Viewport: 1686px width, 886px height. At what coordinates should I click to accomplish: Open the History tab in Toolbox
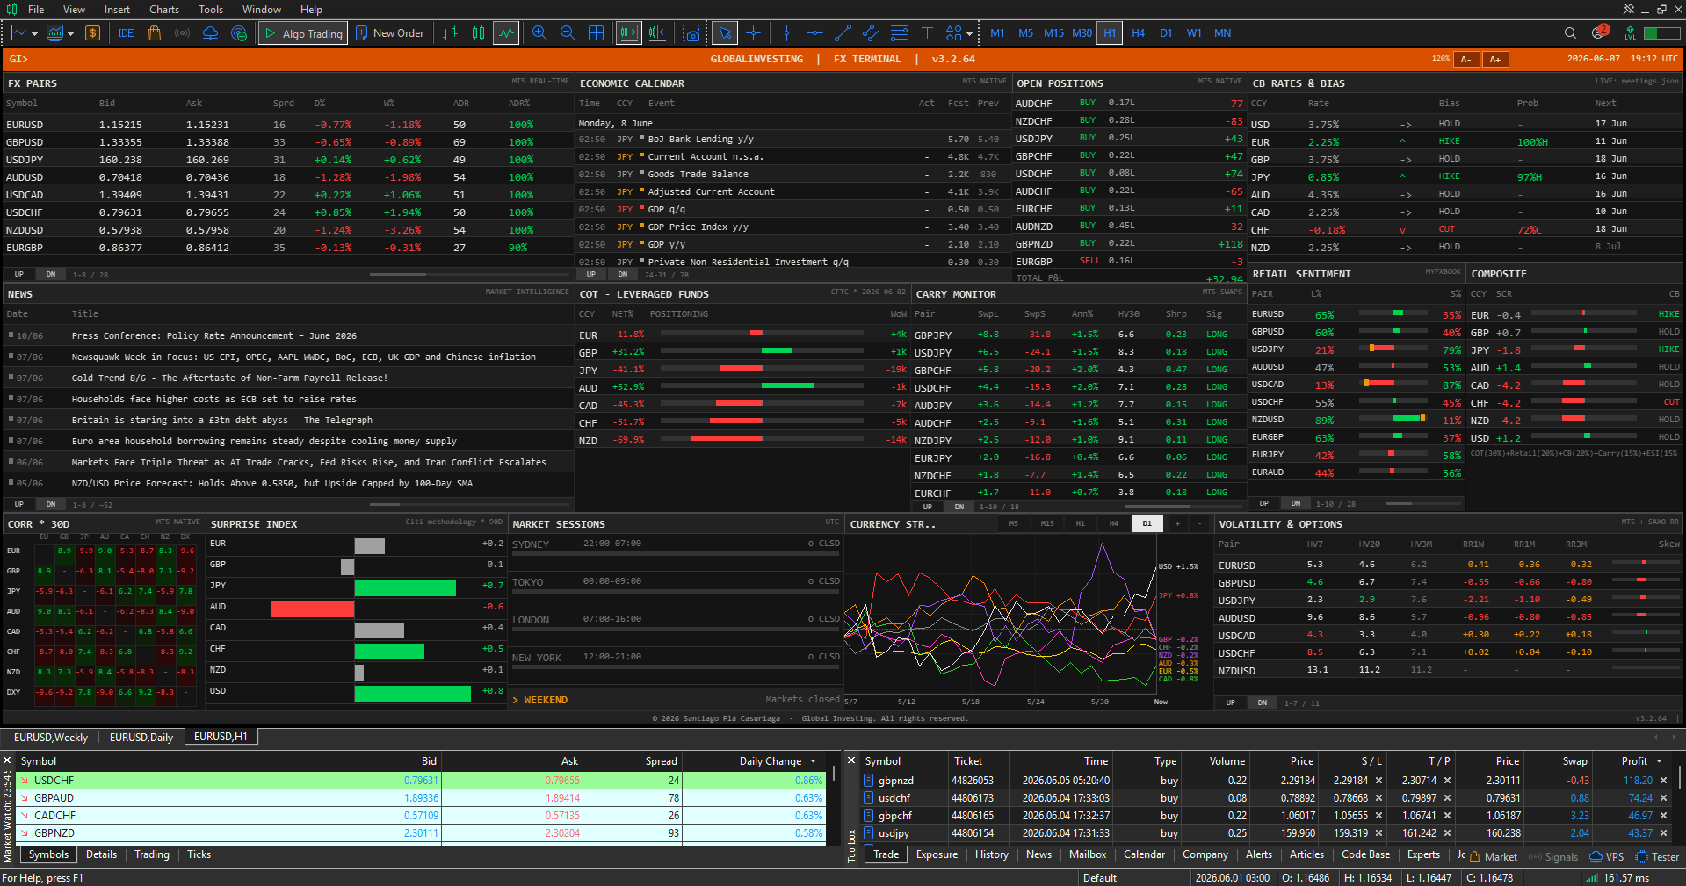point(991,854)
